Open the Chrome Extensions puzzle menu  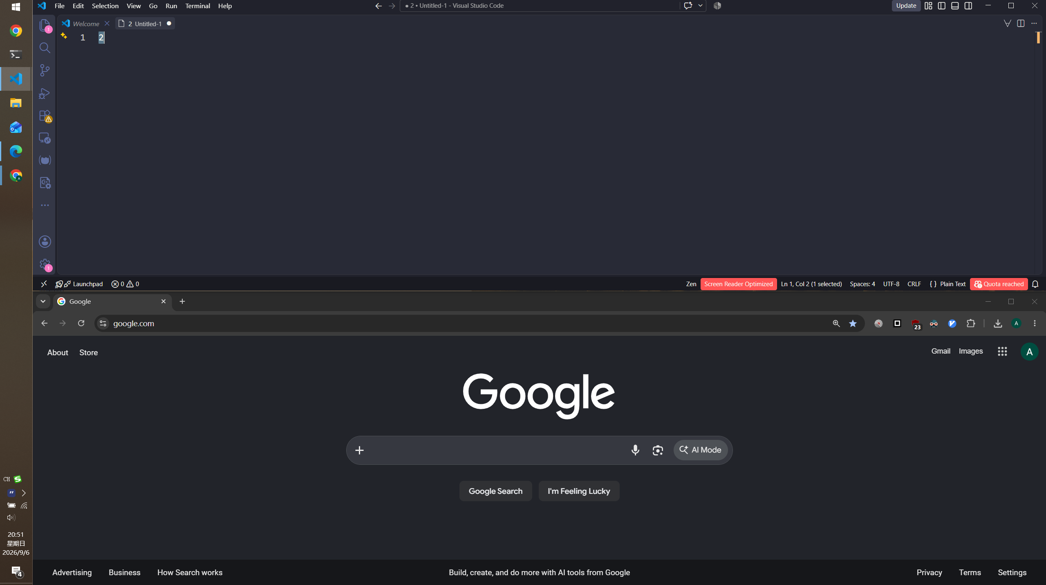click(970, 323)
